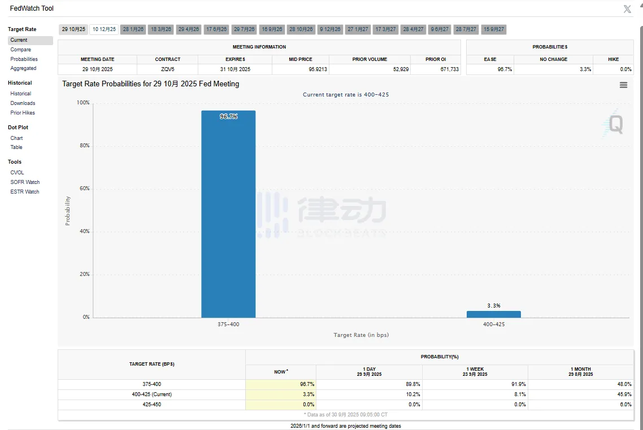This screenshot has height=430, width=643.
Task: Open the chart export menu icon
Action: [x=623, y=85]
